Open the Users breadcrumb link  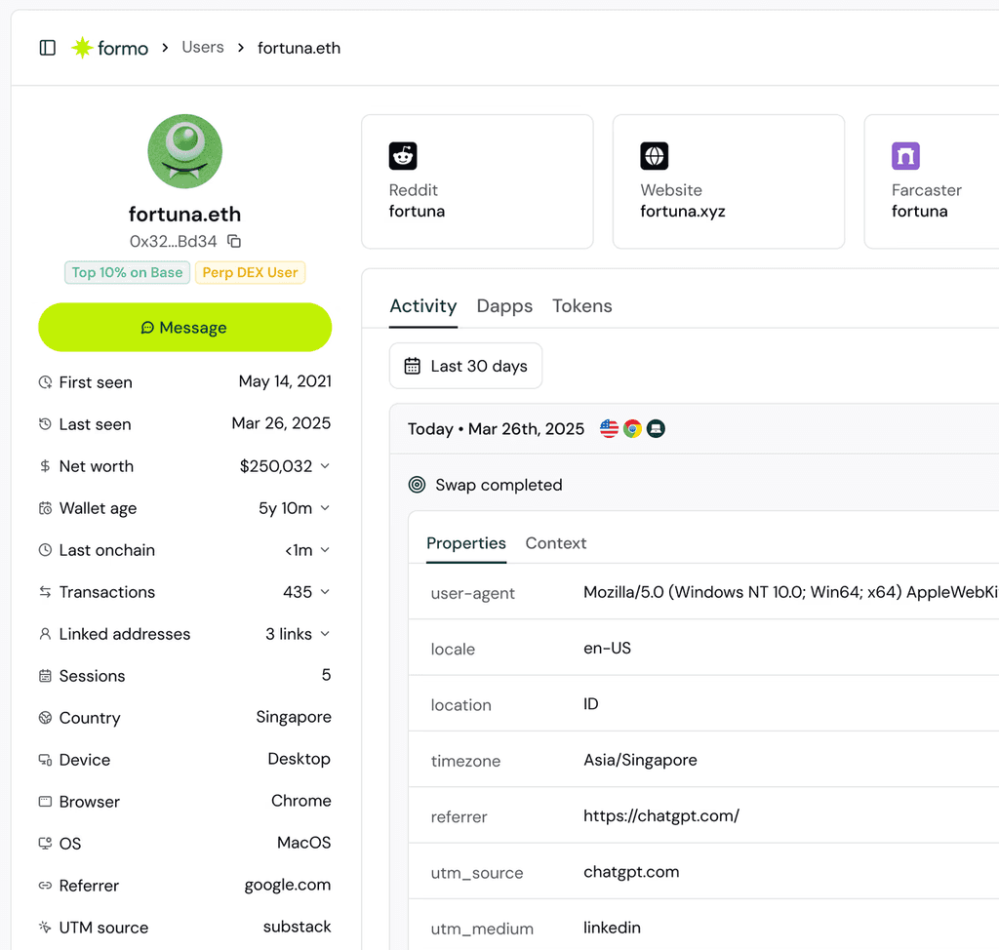202,47
